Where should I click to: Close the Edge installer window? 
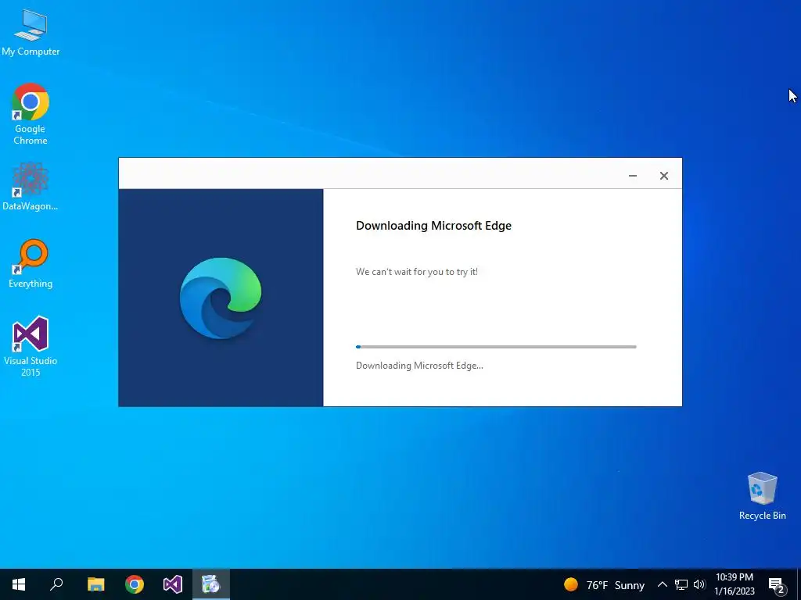coord(663,176)
